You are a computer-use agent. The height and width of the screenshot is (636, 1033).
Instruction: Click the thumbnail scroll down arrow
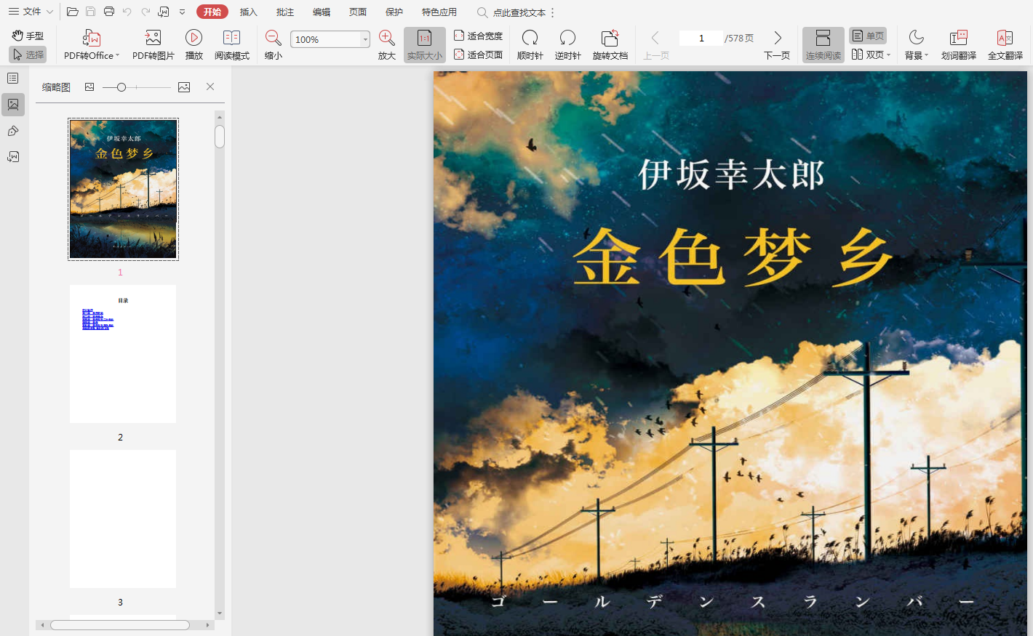tap(220, 614)
